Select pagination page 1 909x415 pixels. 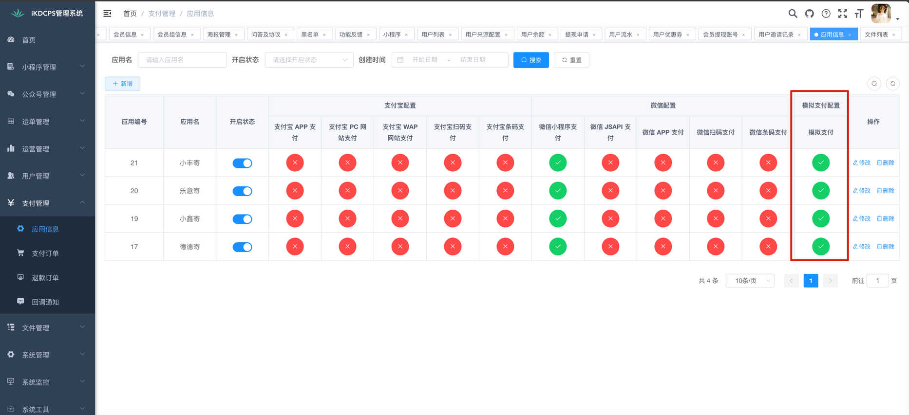click(x=811, y=281)
